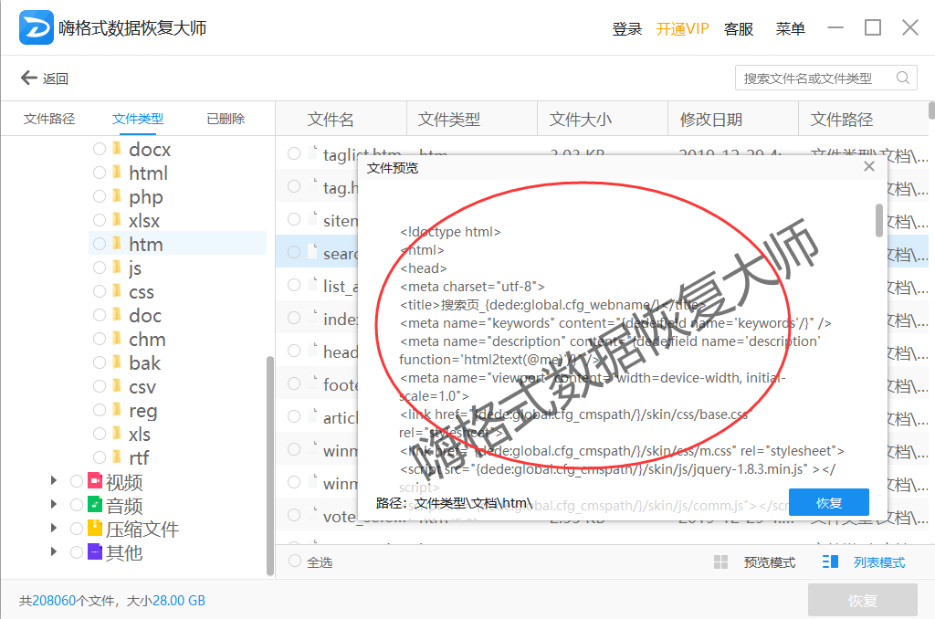Viewport: 935px width, 619px height.
Task: Click the red video category icon
Action: [x=95, y=480]
